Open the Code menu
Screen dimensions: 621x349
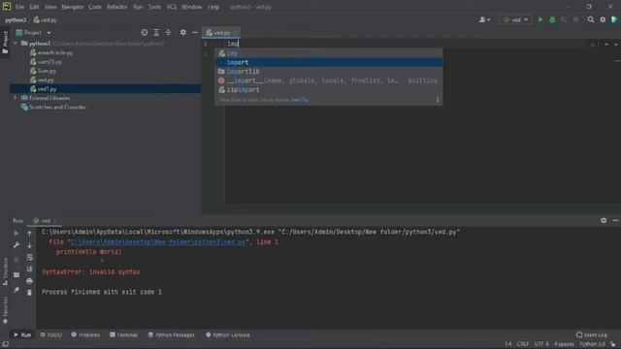pos(95,7)
